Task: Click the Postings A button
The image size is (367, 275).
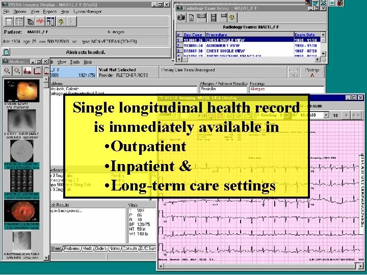Action: pyautogui.click(x=312, y=72)
